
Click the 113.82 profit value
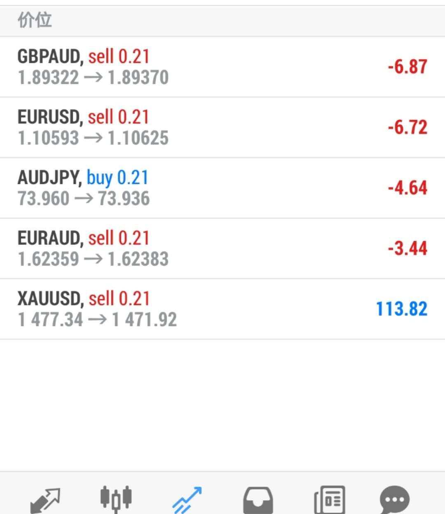402,309
